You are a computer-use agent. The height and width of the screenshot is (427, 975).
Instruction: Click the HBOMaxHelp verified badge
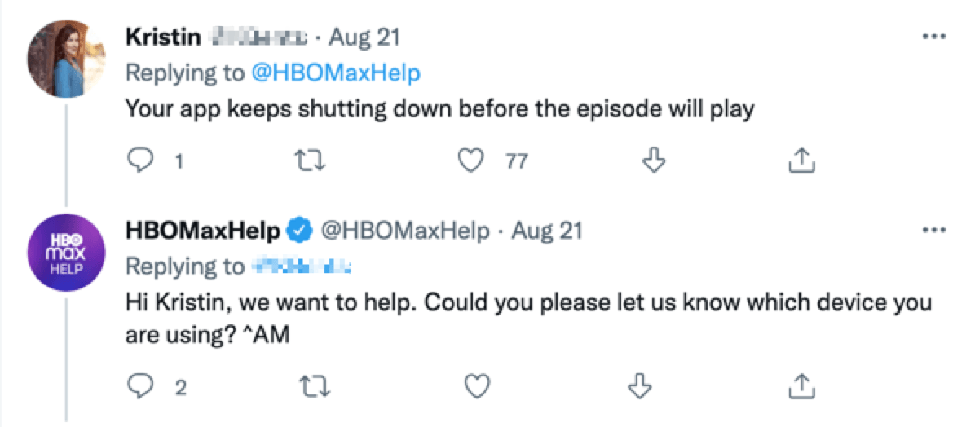300,231
